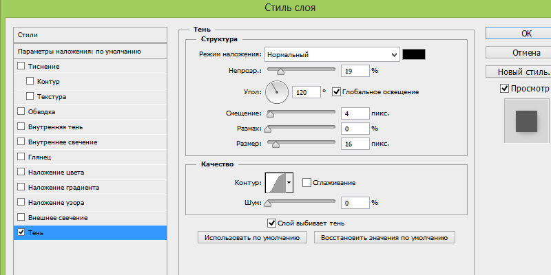
Task: Click Восстановить значения по умолчанию button
Action: pos(384,237)
